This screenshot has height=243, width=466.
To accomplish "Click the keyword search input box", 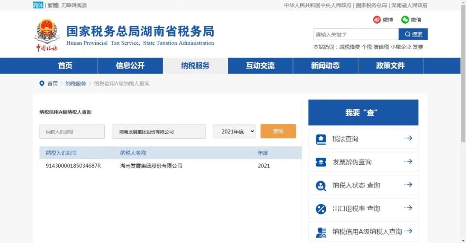I will tap(356, 34).
